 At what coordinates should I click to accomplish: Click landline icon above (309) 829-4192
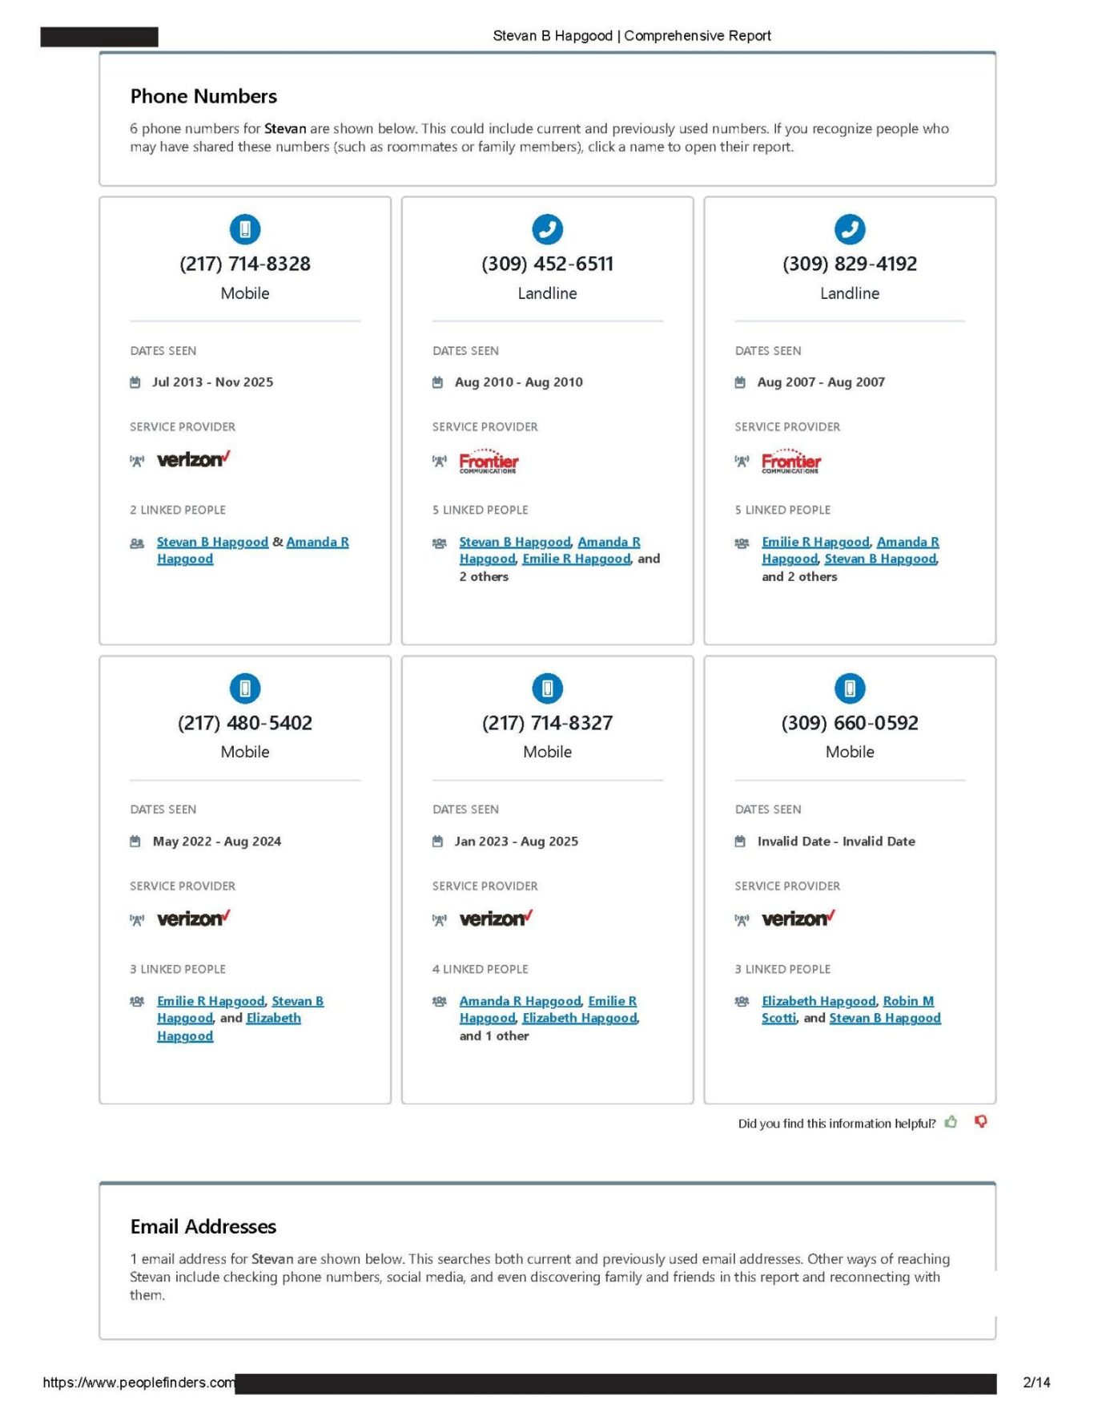[850, 229]
